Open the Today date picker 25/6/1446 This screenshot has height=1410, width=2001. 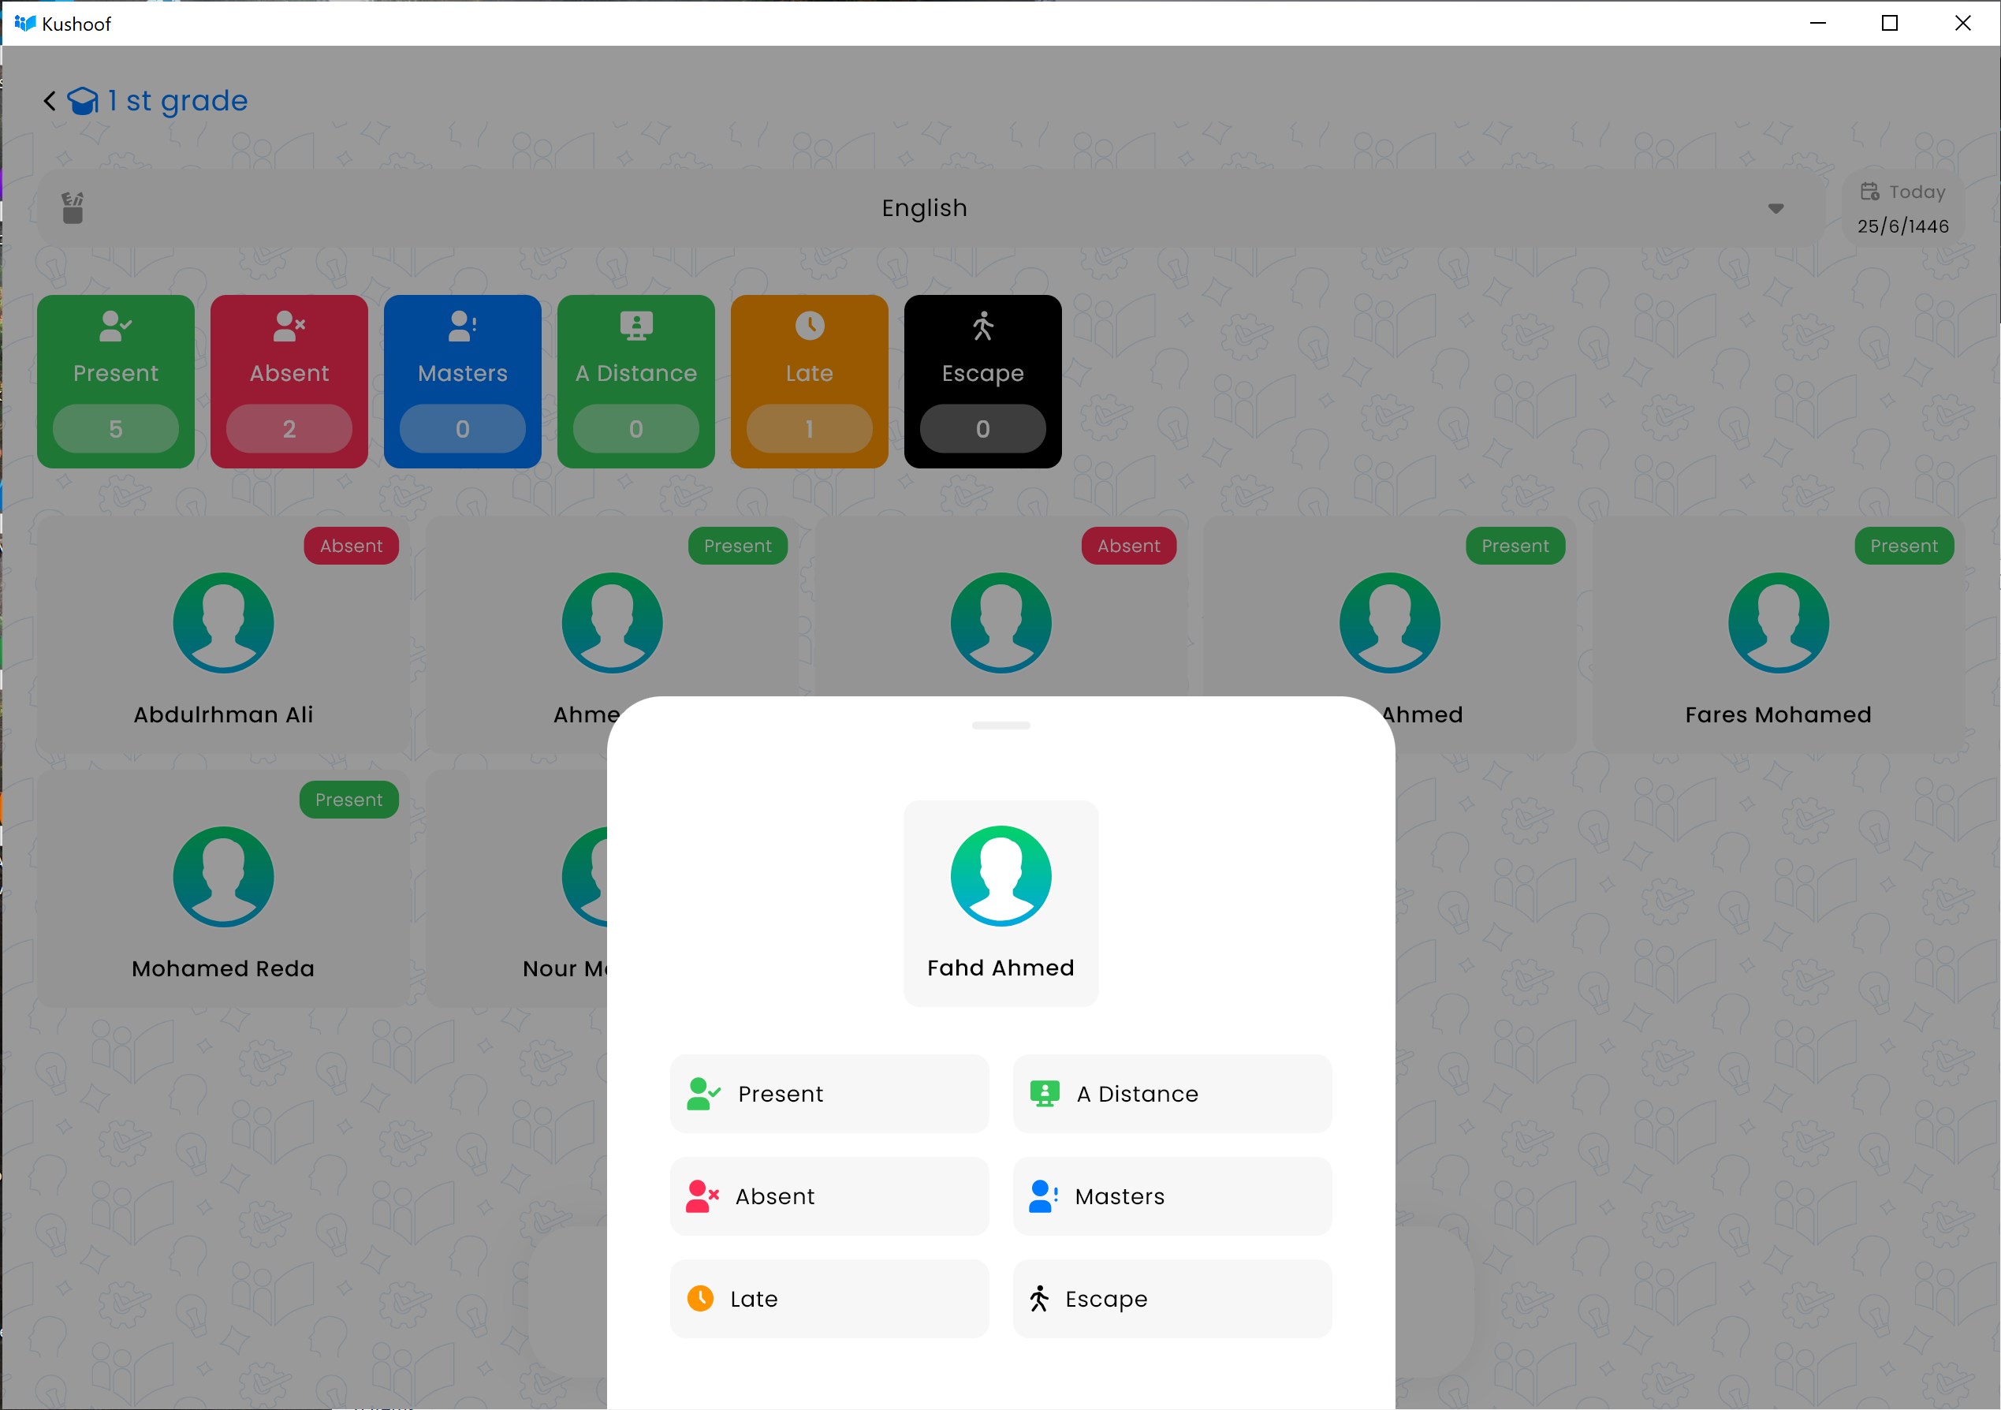coord(1902,209)
